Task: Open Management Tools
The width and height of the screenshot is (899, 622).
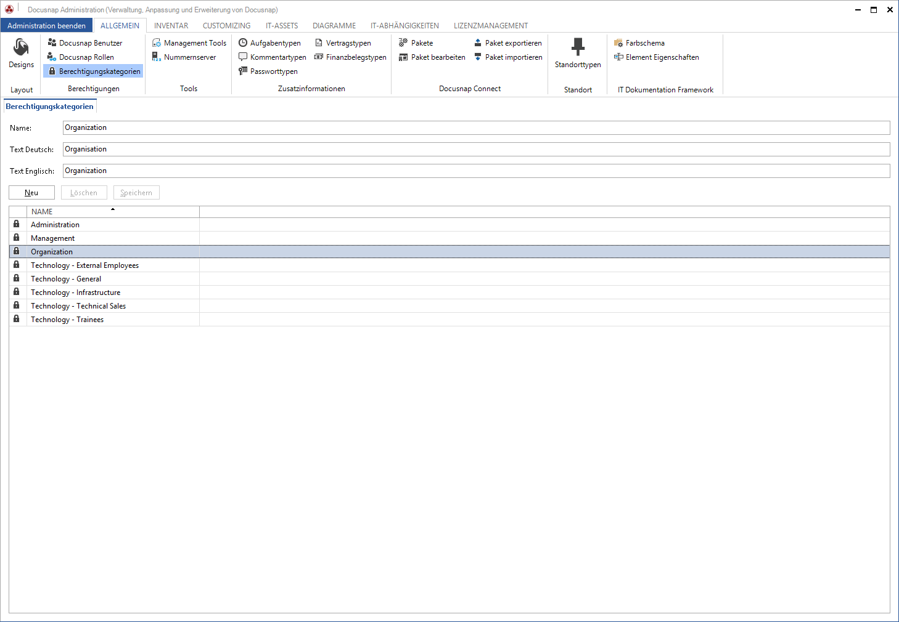Action: (189, 43)
